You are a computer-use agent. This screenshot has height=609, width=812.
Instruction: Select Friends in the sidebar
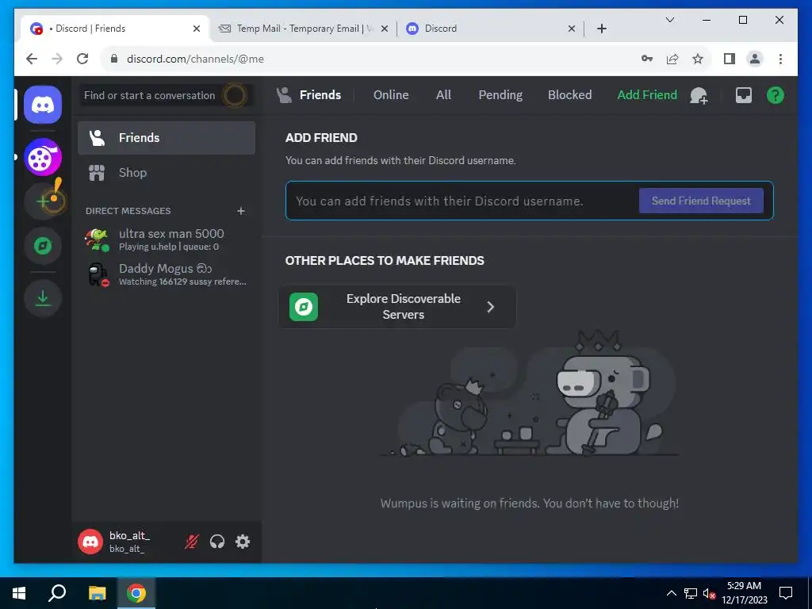pyautogui.click(x=167, y=138)
